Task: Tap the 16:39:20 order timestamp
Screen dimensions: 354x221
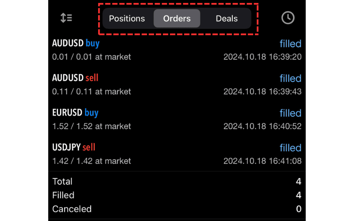Action: [262, 57]
